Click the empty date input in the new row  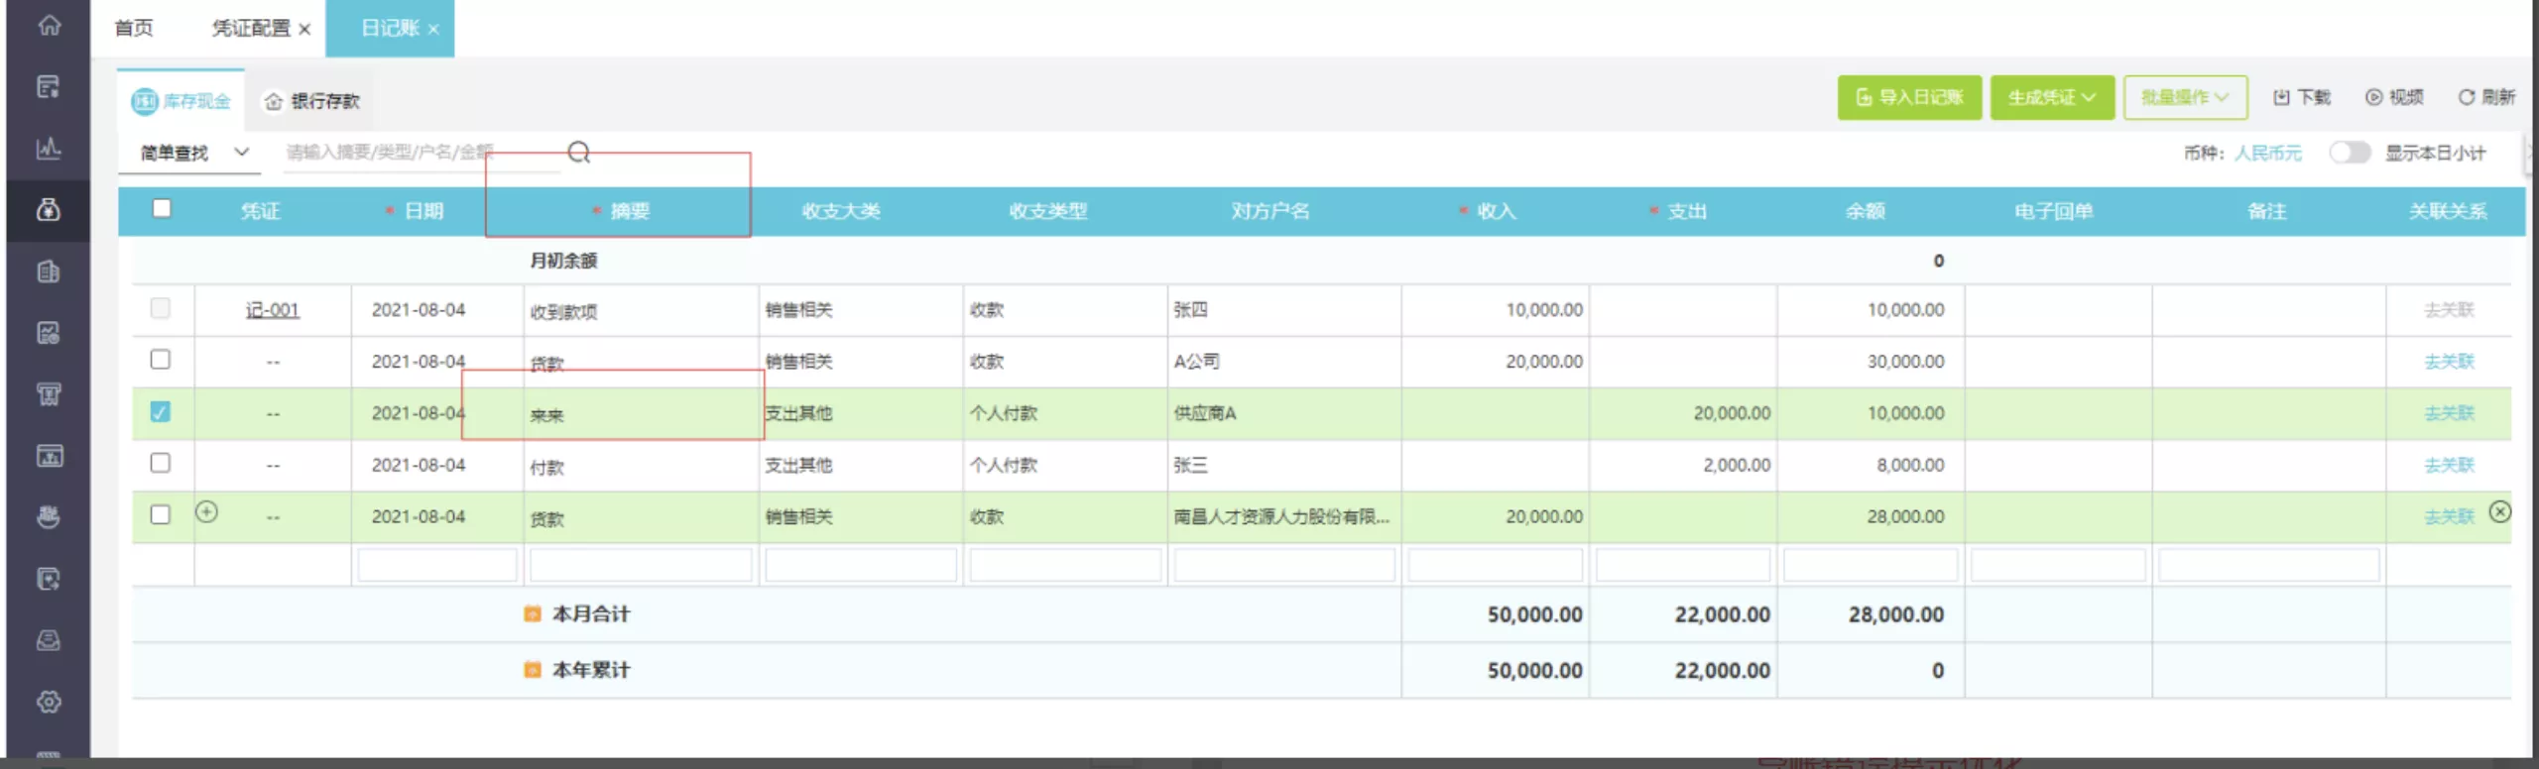click(437, 565)
